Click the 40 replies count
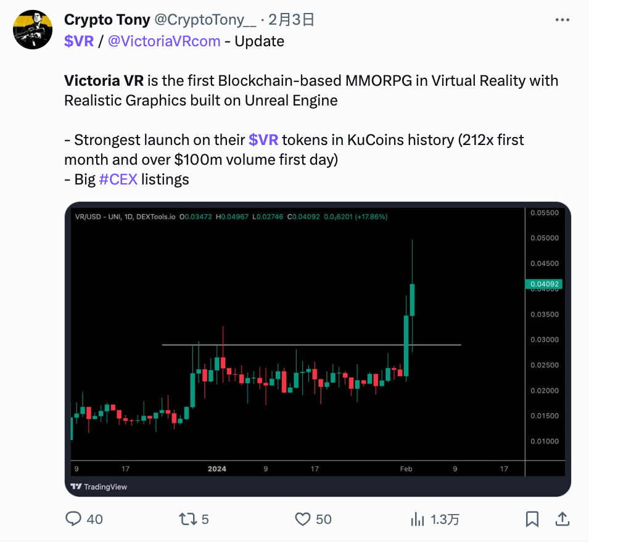The width and height of the screenshot is (618, 543). [x=94, y=520]
